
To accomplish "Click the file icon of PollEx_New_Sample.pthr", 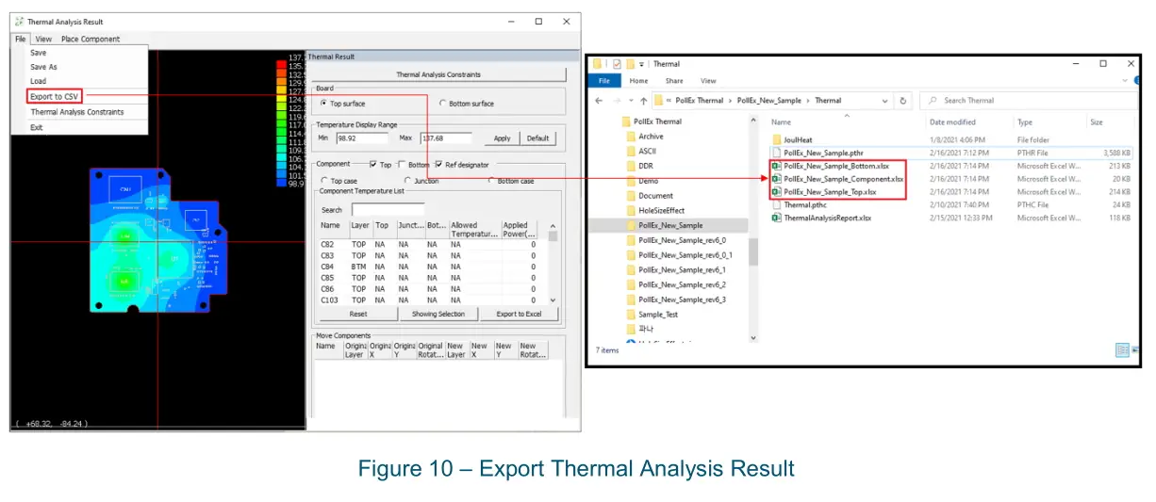I will click(x=777, y=153).
